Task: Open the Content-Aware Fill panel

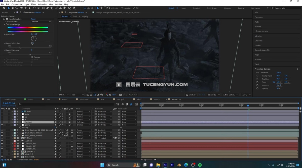Action: [x=262, y=50]
